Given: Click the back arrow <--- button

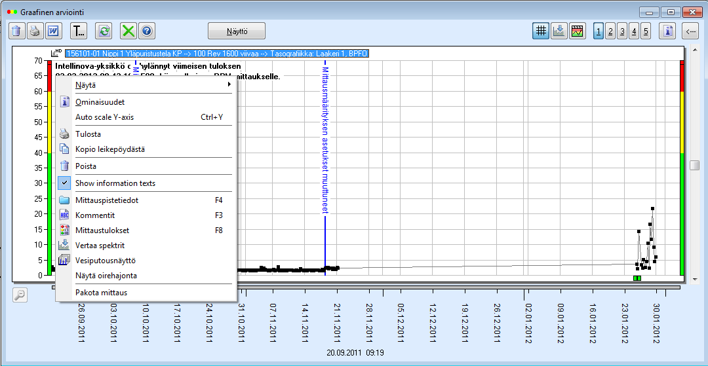Looking at the screenshot, I should click(x=690, y=31).
